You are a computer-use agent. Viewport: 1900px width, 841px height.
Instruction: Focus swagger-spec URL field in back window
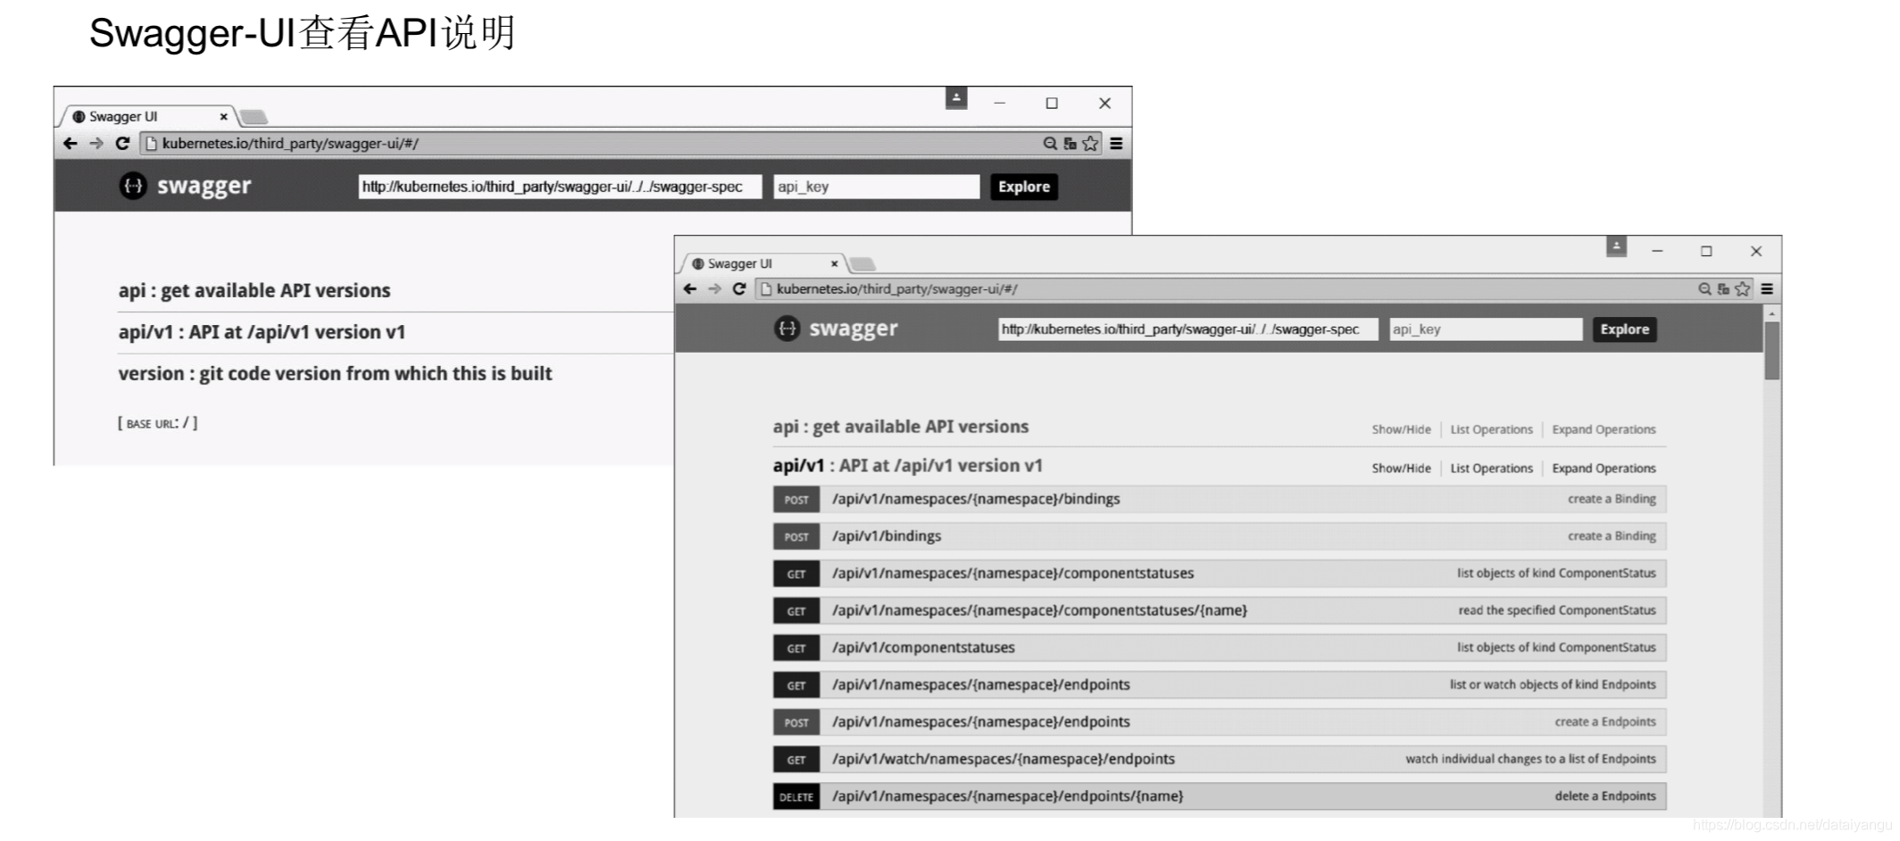pos(560,187)
